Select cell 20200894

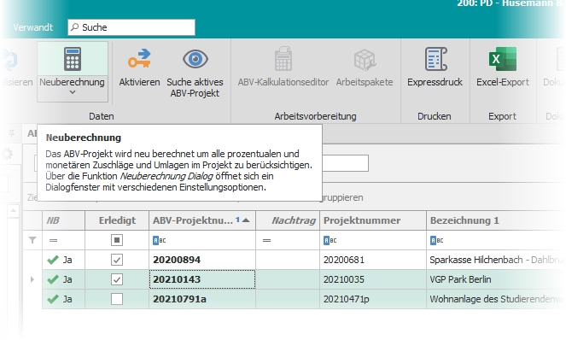[x=202, y=260]
